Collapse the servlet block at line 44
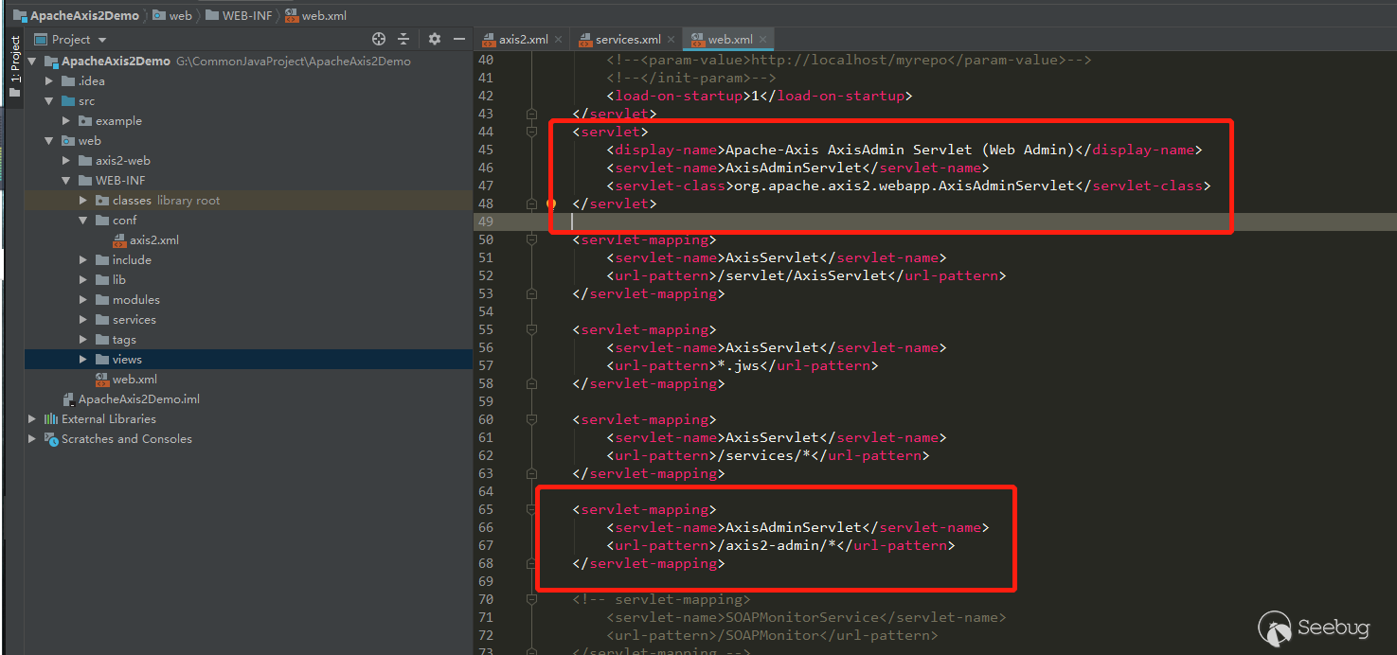 531,132
